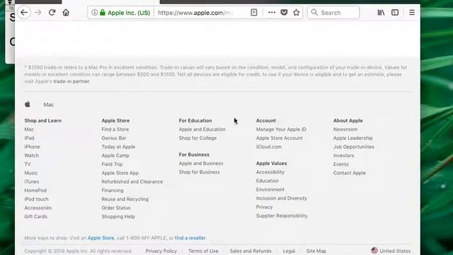Click inside the Search box
Image resolution: width=453 pixels, height=255 pixels.
pos(333,13)
